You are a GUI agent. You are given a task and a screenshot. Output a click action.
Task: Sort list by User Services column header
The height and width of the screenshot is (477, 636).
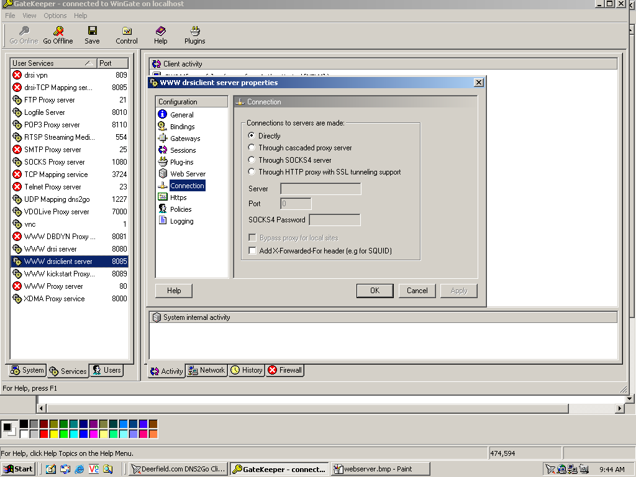53,63
